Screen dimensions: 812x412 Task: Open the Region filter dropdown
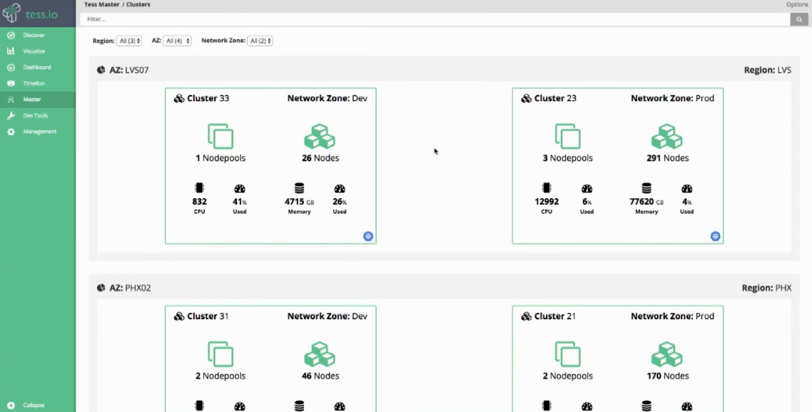tap(129, 41)
